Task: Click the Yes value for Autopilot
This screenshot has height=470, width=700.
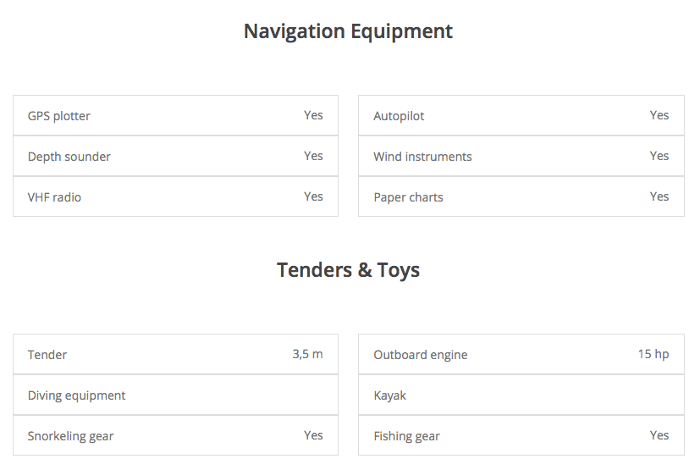Action: point(659,115)
